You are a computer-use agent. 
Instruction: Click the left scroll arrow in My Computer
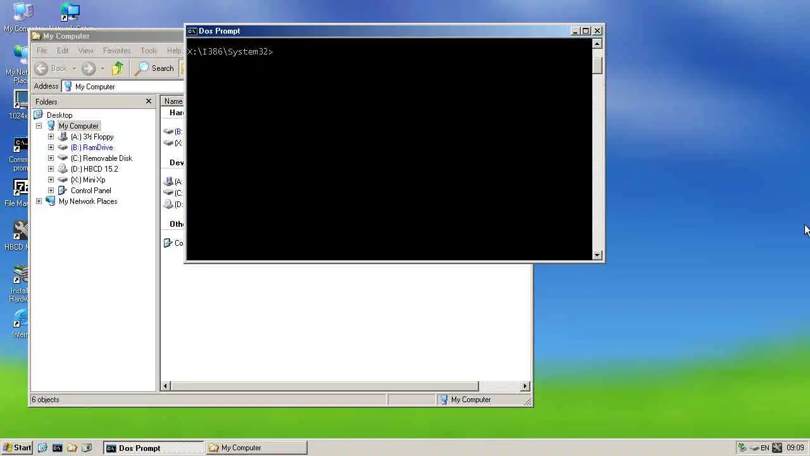(166, 386)
